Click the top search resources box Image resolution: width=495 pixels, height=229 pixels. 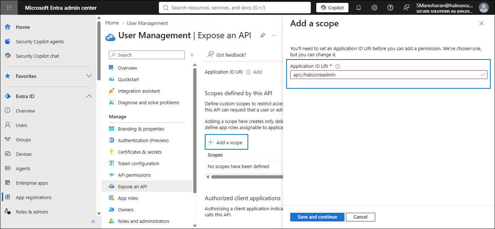[235, 8]
